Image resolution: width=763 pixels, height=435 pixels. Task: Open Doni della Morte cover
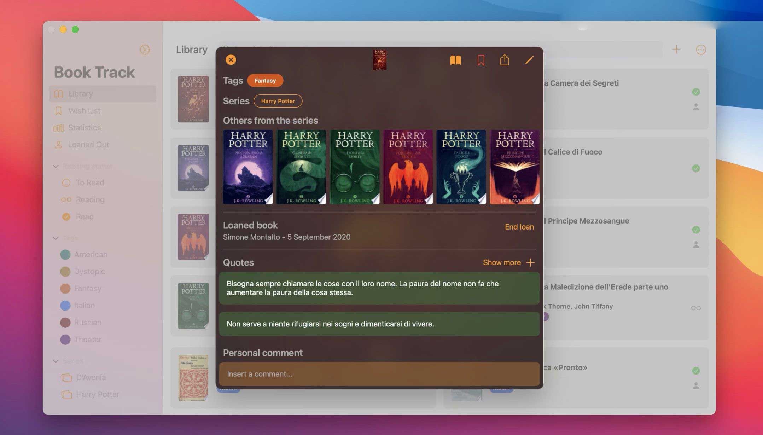[355, 167]
